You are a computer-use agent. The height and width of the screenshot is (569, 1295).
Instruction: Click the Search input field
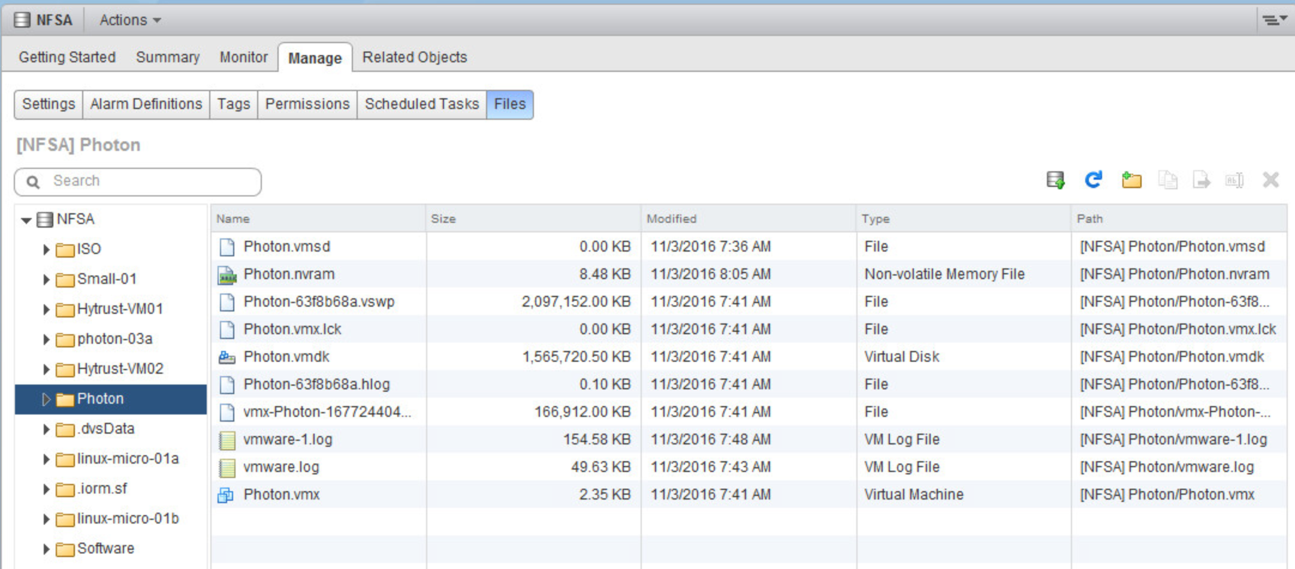[150, 181]
